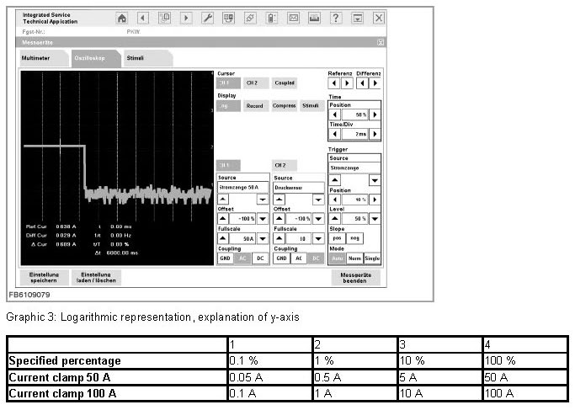Click the Einstellung speichern button
The width and height of the screenshot is (575, 410).
42,277
